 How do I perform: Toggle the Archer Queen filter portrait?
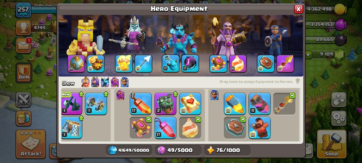(x=95, y=82)
